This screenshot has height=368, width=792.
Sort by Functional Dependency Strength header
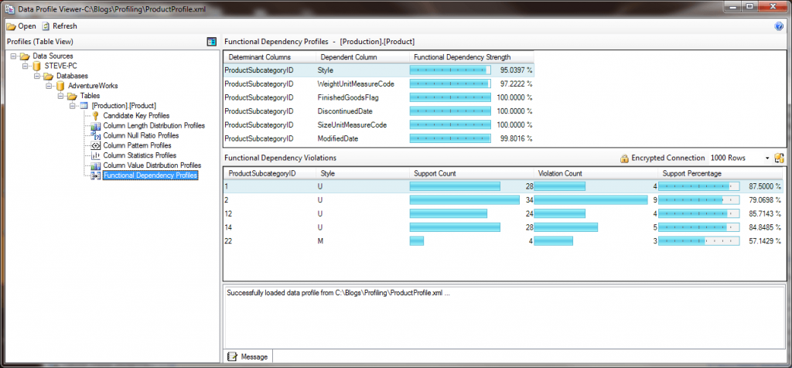pos(471,57)
